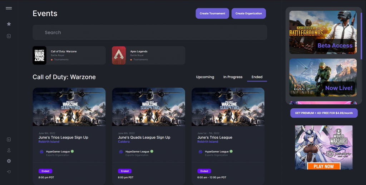Click the promo panel's vertical scrollbar
Viewport: 366px width, 185px height.
click(361, 36)
